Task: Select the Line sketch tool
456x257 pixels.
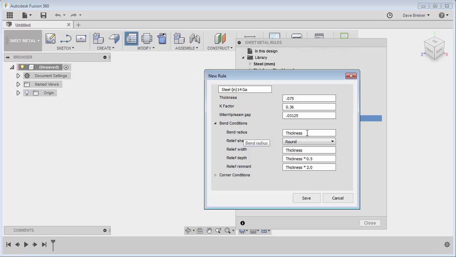Action: point(66,39)
